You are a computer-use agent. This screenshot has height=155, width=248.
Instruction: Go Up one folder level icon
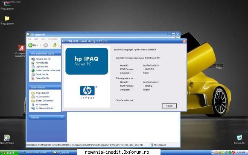(55, 45)
